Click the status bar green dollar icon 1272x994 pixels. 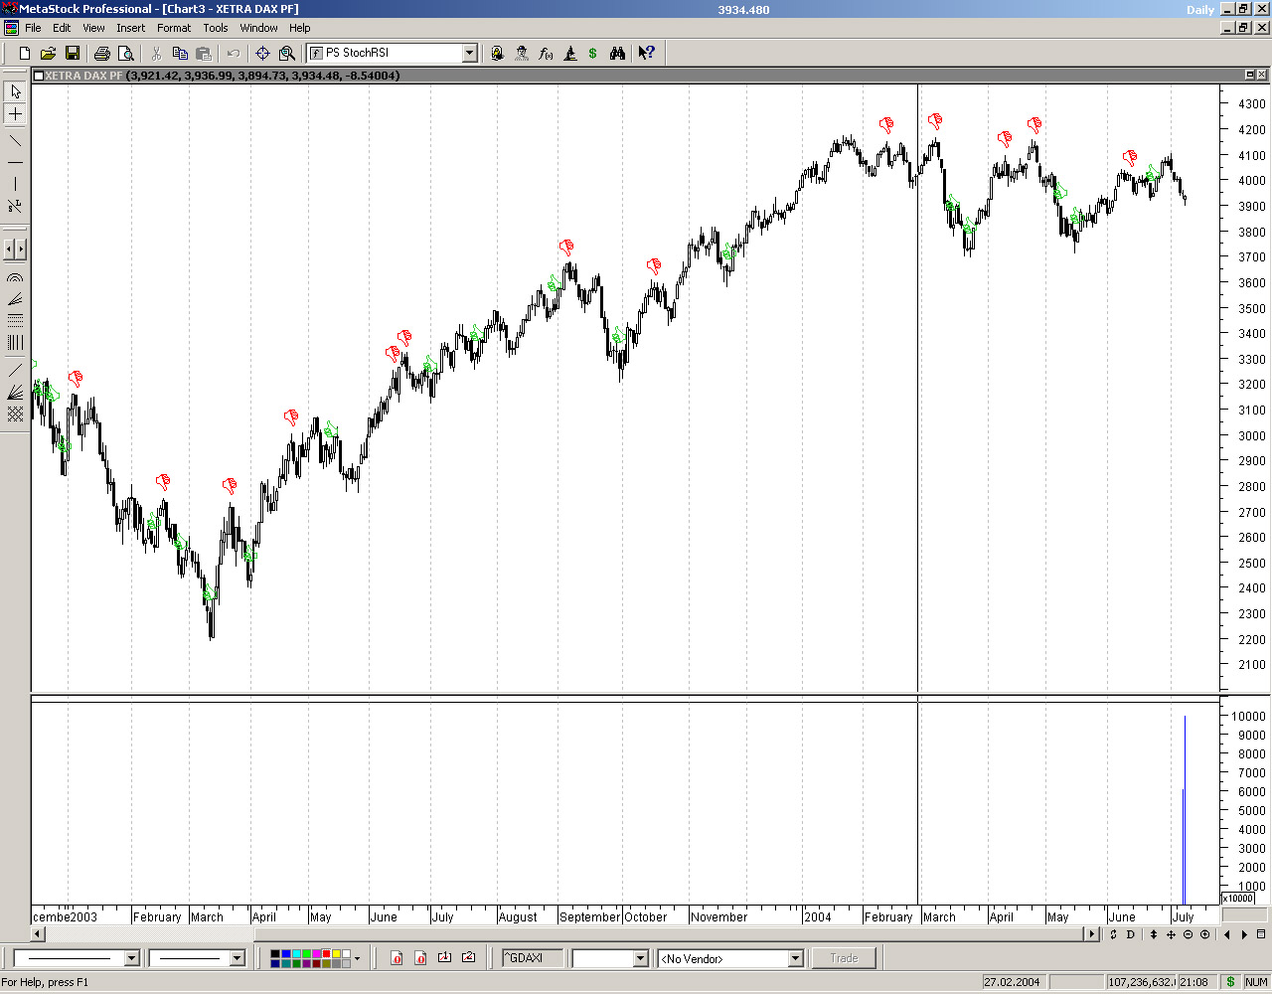(x=1230, y=982)
